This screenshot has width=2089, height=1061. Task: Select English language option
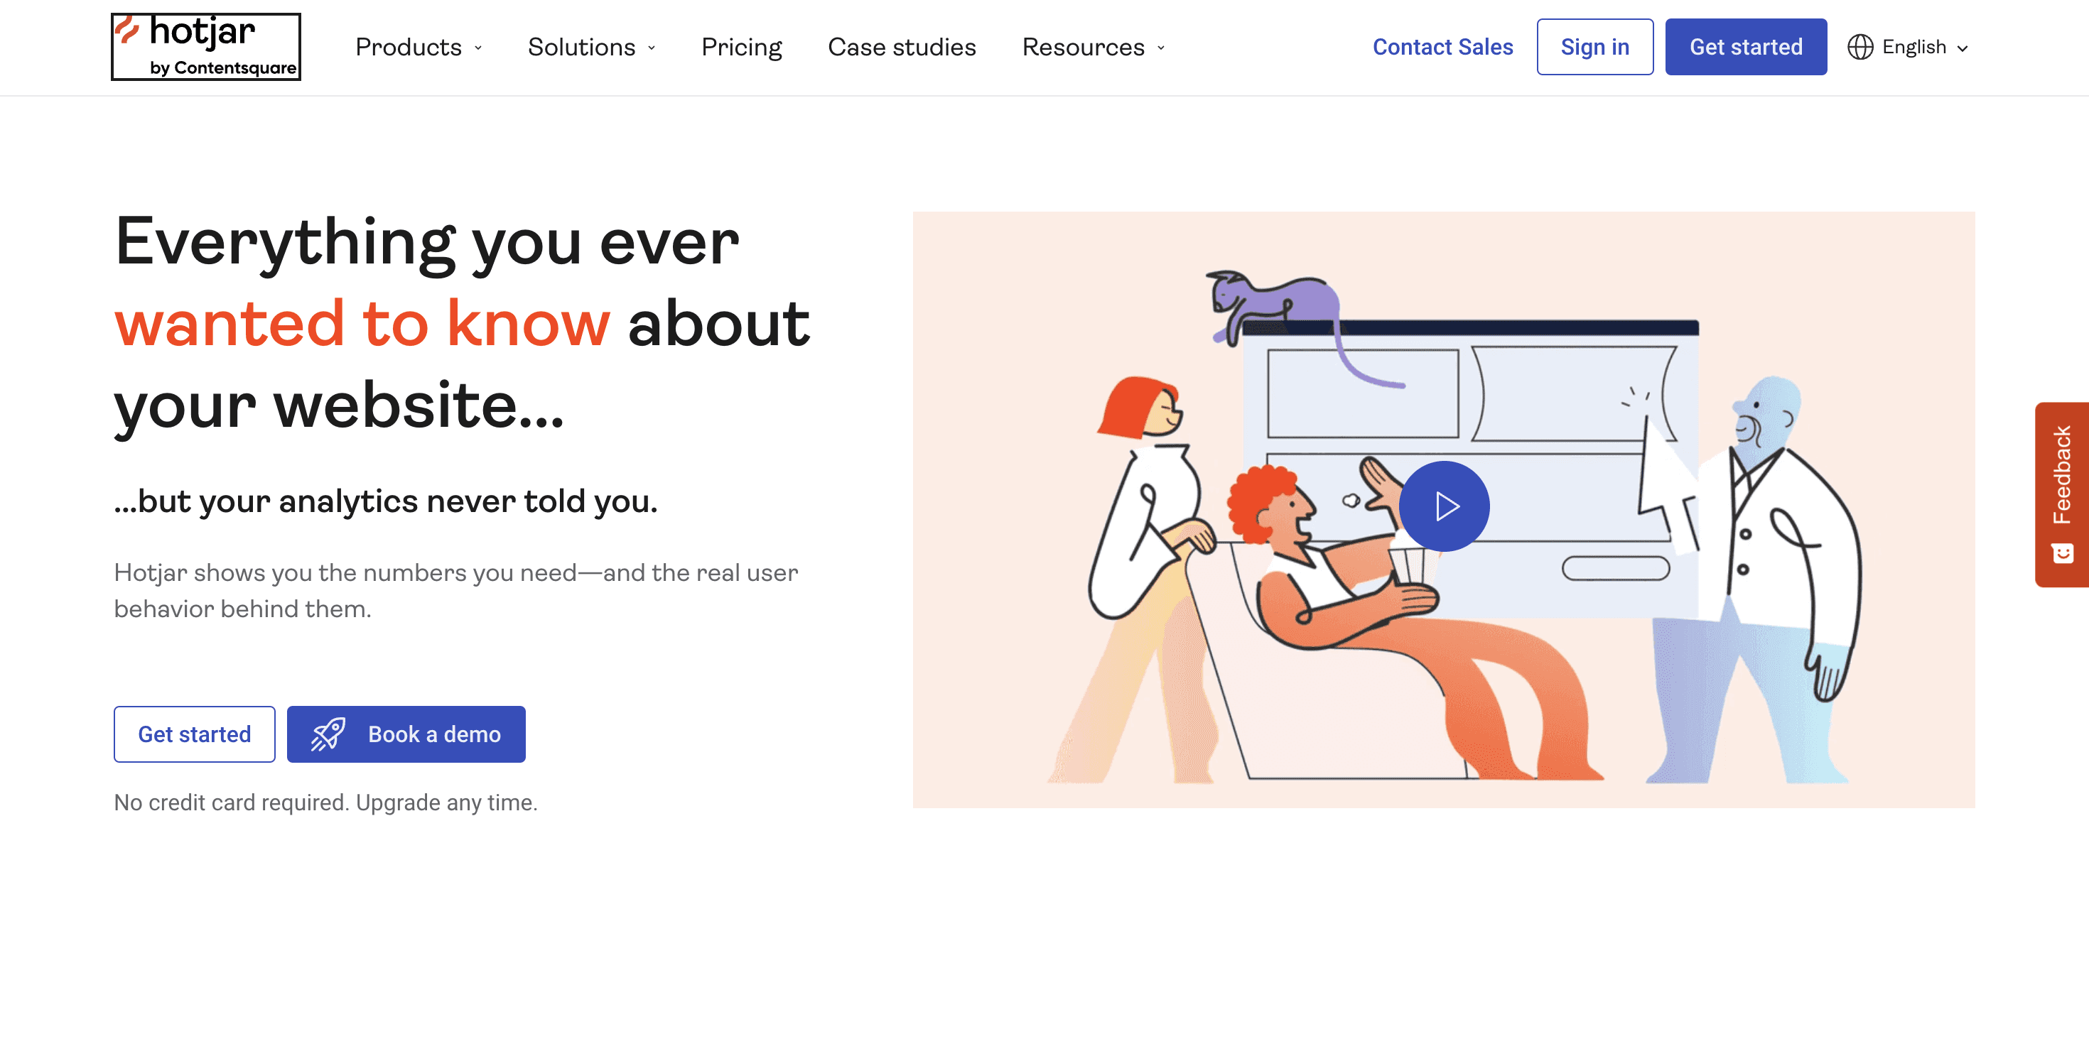(x=1910, y=48)
